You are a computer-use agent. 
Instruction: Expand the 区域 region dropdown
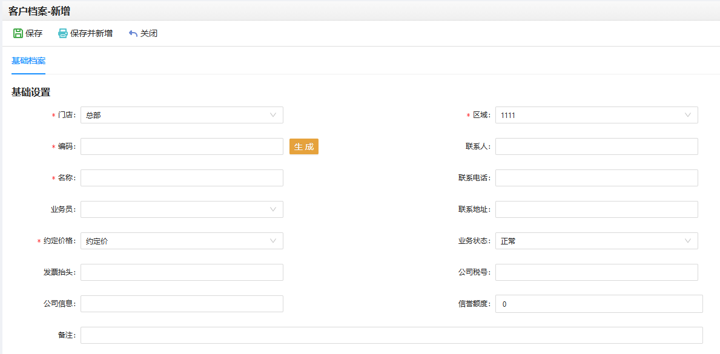(596, 115)
